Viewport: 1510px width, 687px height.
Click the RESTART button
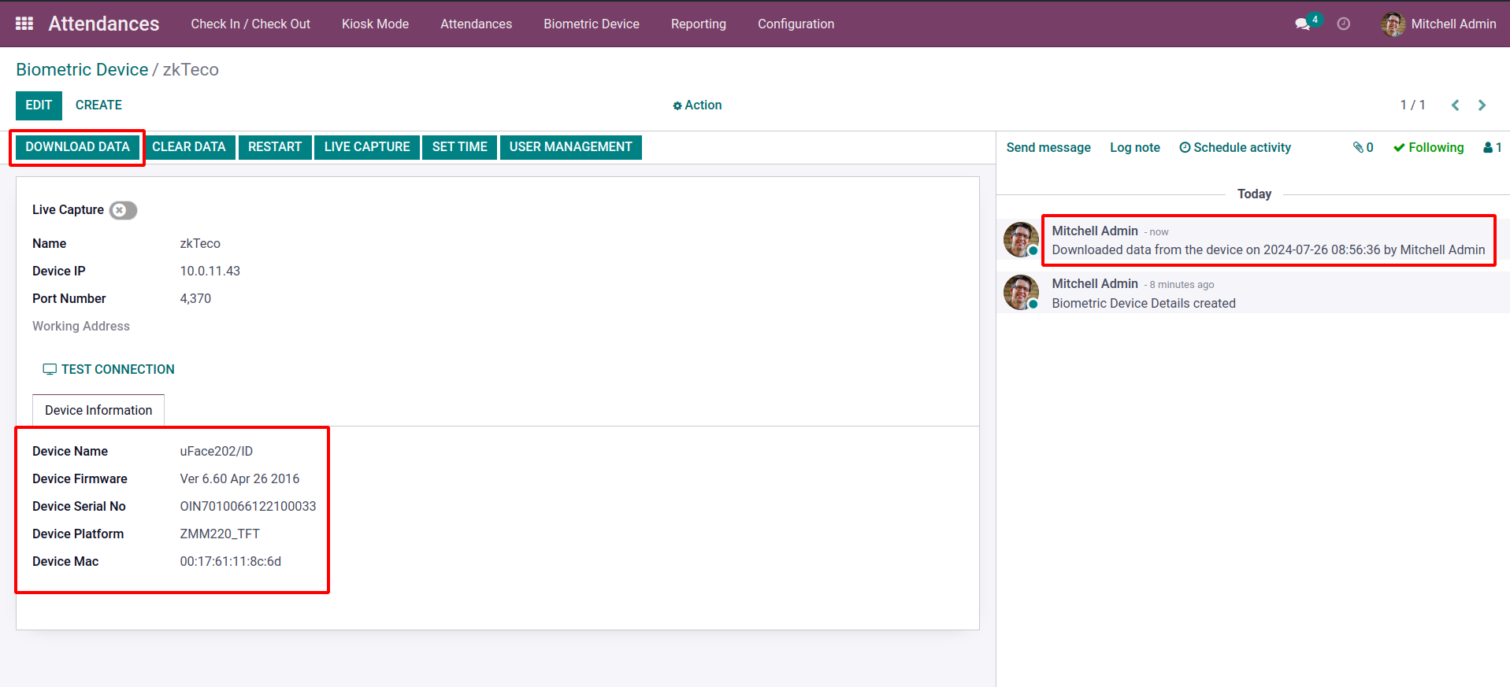pos(275,147)
